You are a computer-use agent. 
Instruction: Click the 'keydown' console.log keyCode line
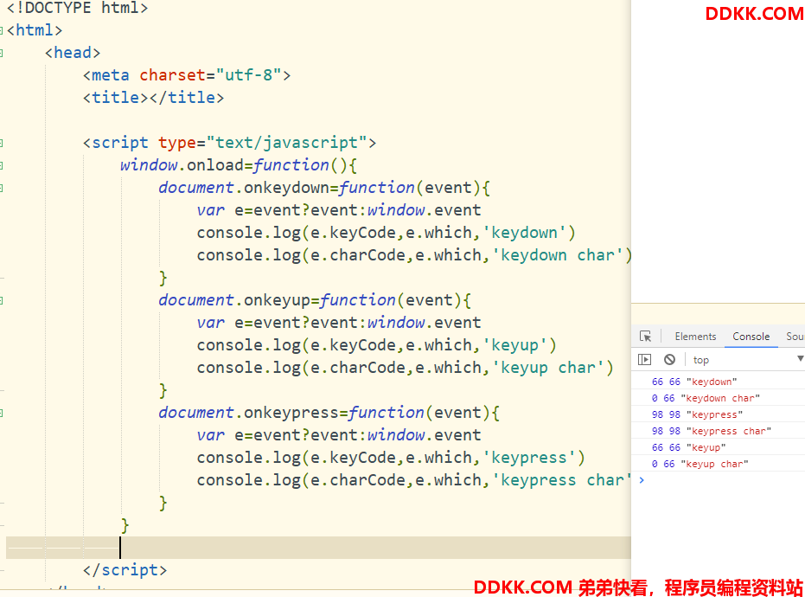pos(386,233)
